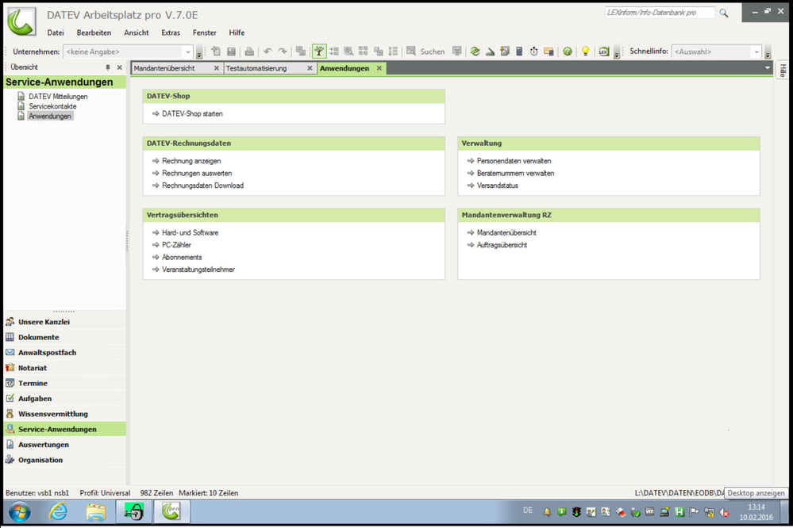
Task: Open the vertical Hilfe side panel
Action: tap(783, 71)
